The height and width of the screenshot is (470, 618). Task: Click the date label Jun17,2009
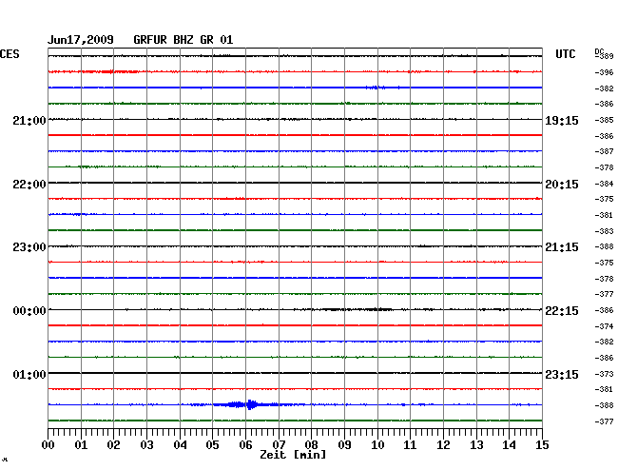pyautogui.click(x=81, y=40)
